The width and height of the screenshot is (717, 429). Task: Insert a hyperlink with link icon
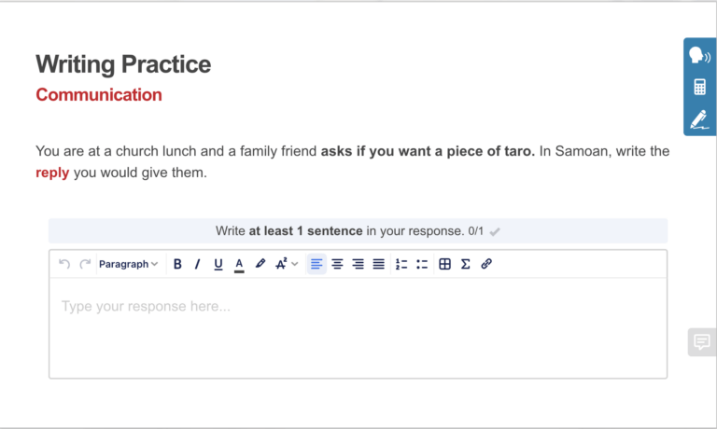(486, 264)
